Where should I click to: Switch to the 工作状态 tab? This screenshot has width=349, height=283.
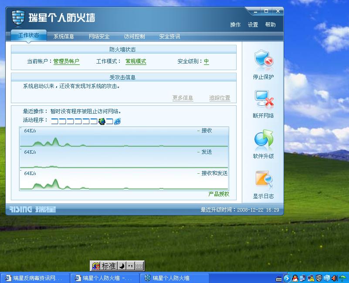(x=28, y=35)
